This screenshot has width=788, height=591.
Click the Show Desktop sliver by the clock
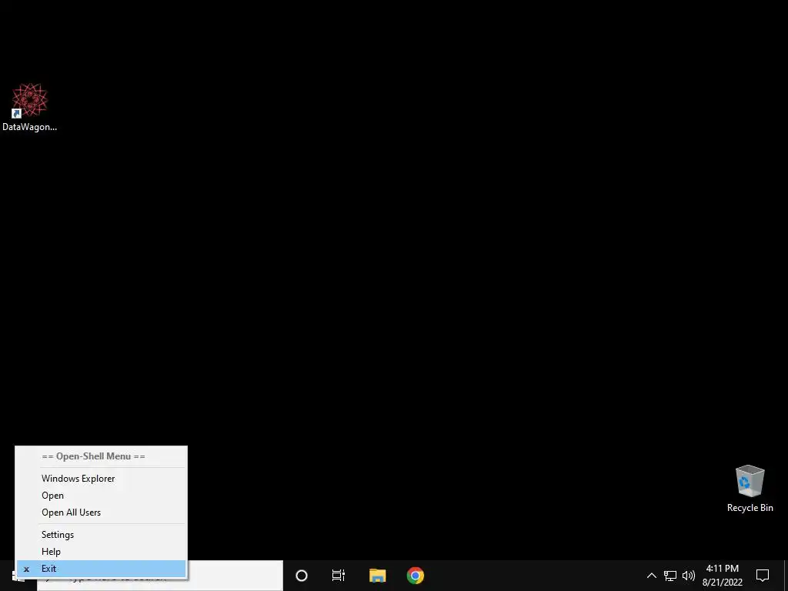(786, 576)
